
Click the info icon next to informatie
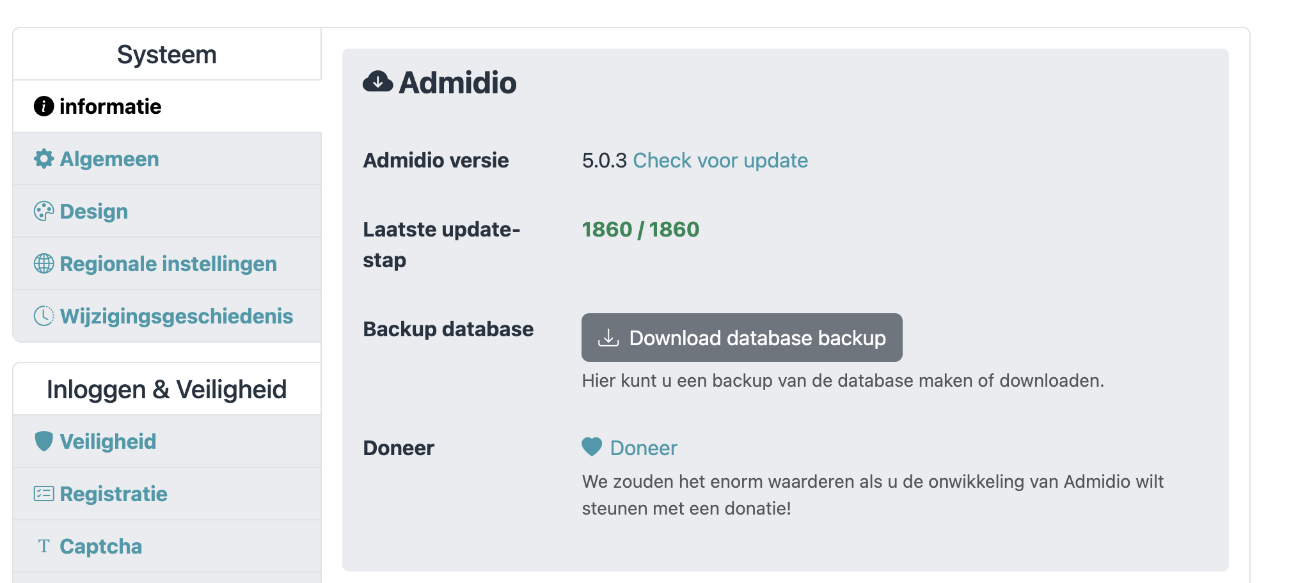click(x=43, y=107)
